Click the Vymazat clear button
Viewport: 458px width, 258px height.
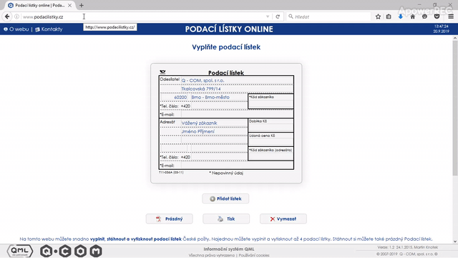point(283,219)
